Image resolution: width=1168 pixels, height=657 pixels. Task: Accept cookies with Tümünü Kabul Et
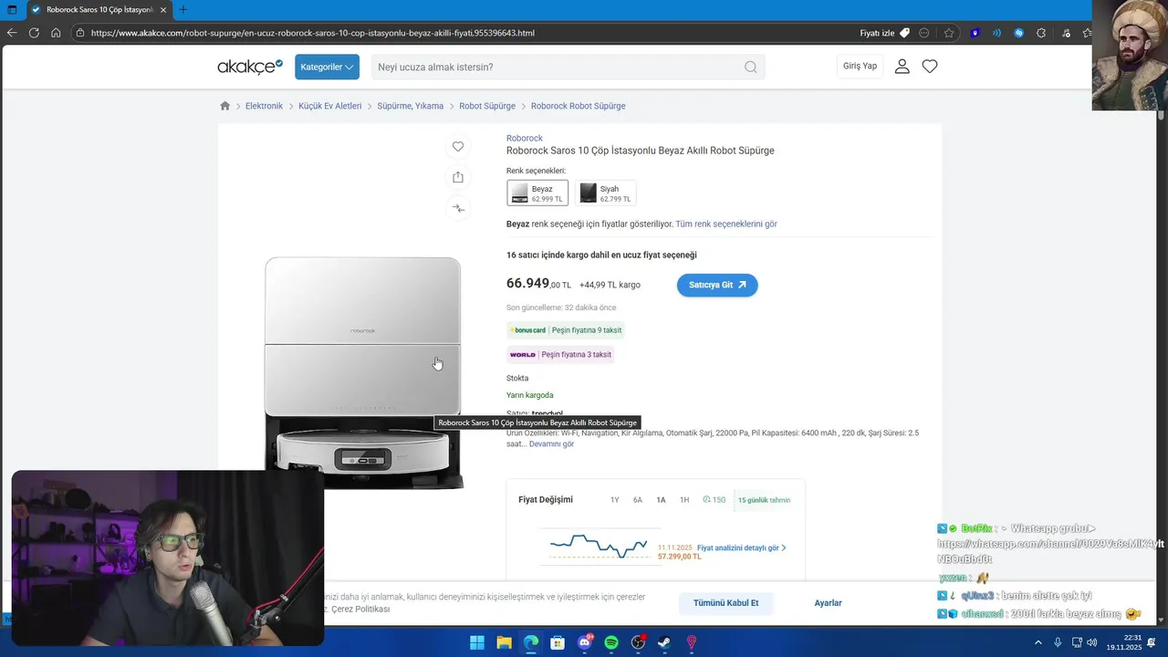tap(725, 603)
